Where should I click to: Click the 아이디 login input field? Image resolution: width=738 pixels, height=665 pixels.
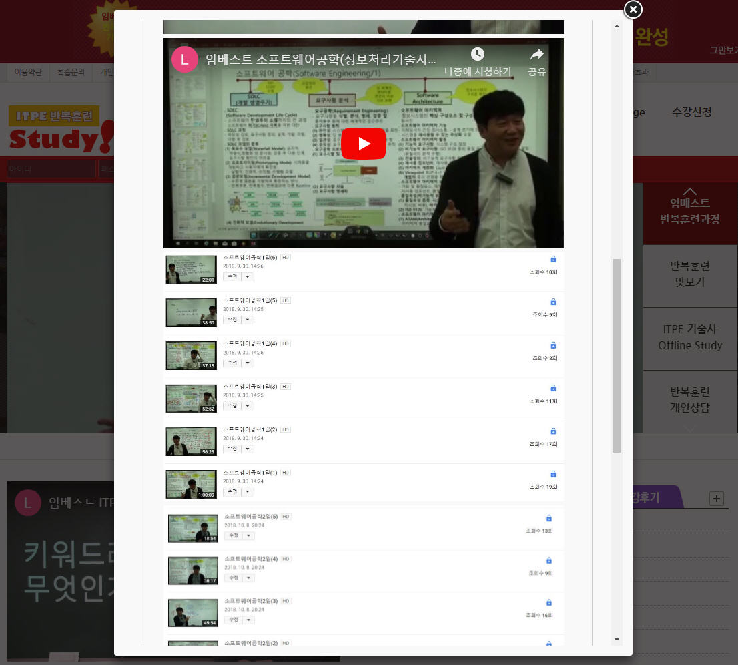click(x=51, y=169)
